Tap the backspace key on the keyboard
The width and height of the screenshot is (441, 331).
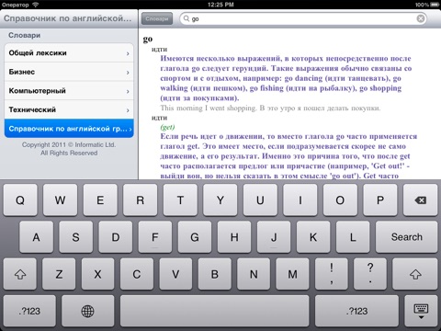420,200
